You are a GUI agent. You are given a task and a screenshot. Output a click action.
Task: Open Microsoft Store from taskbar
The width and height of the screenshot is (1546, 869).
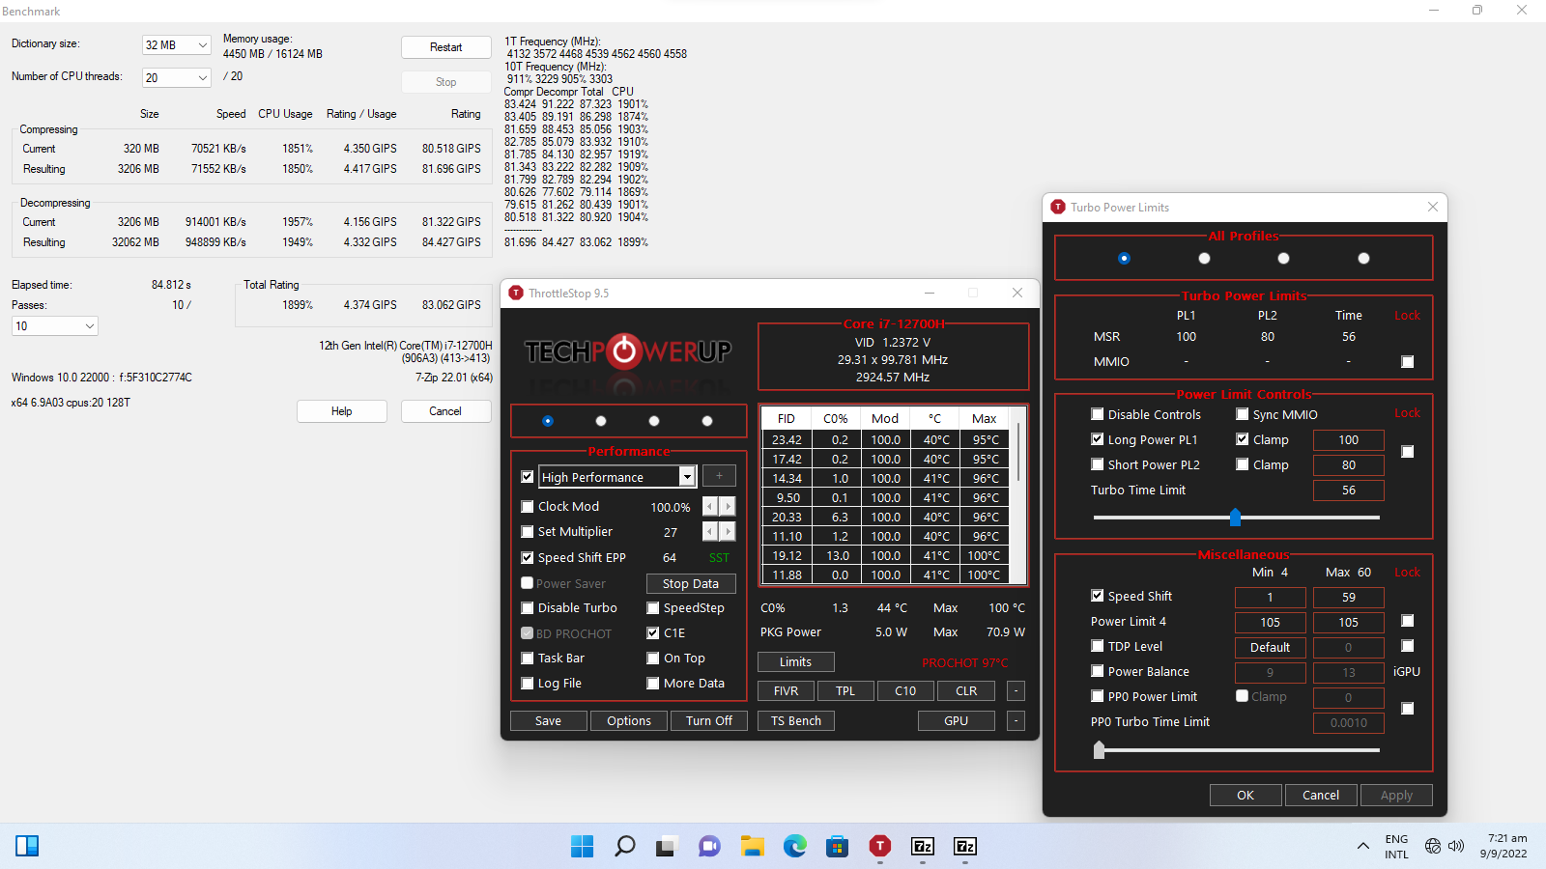coord(837,847)
